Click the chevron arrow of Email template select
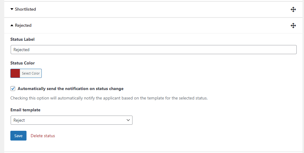The height and width of the screenshot is (153, 304). (128, 120)
